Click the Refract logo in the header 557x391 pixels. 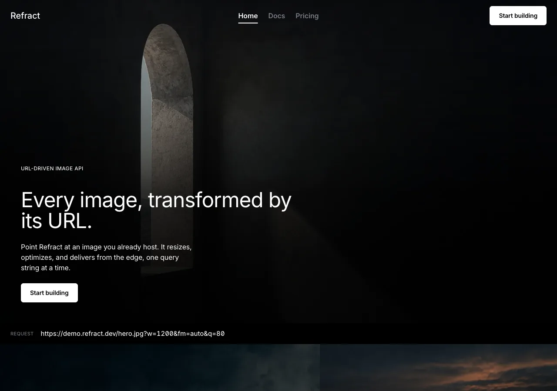click(25, 16)
